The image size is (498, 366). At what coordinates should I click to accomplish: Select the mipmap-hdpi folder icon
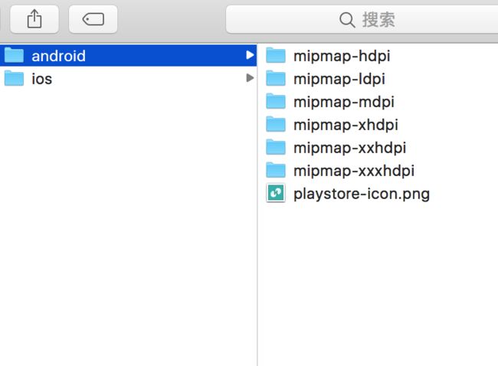click(276, 55)
